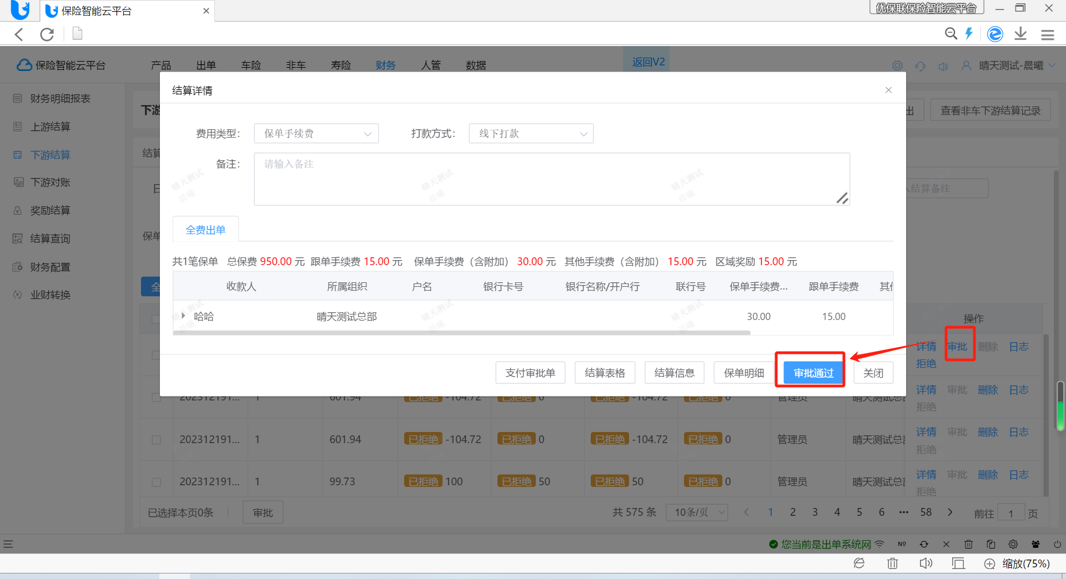Click the screenshot window icon in bottom bar
1066x579 pixels.
pos(958,563)
